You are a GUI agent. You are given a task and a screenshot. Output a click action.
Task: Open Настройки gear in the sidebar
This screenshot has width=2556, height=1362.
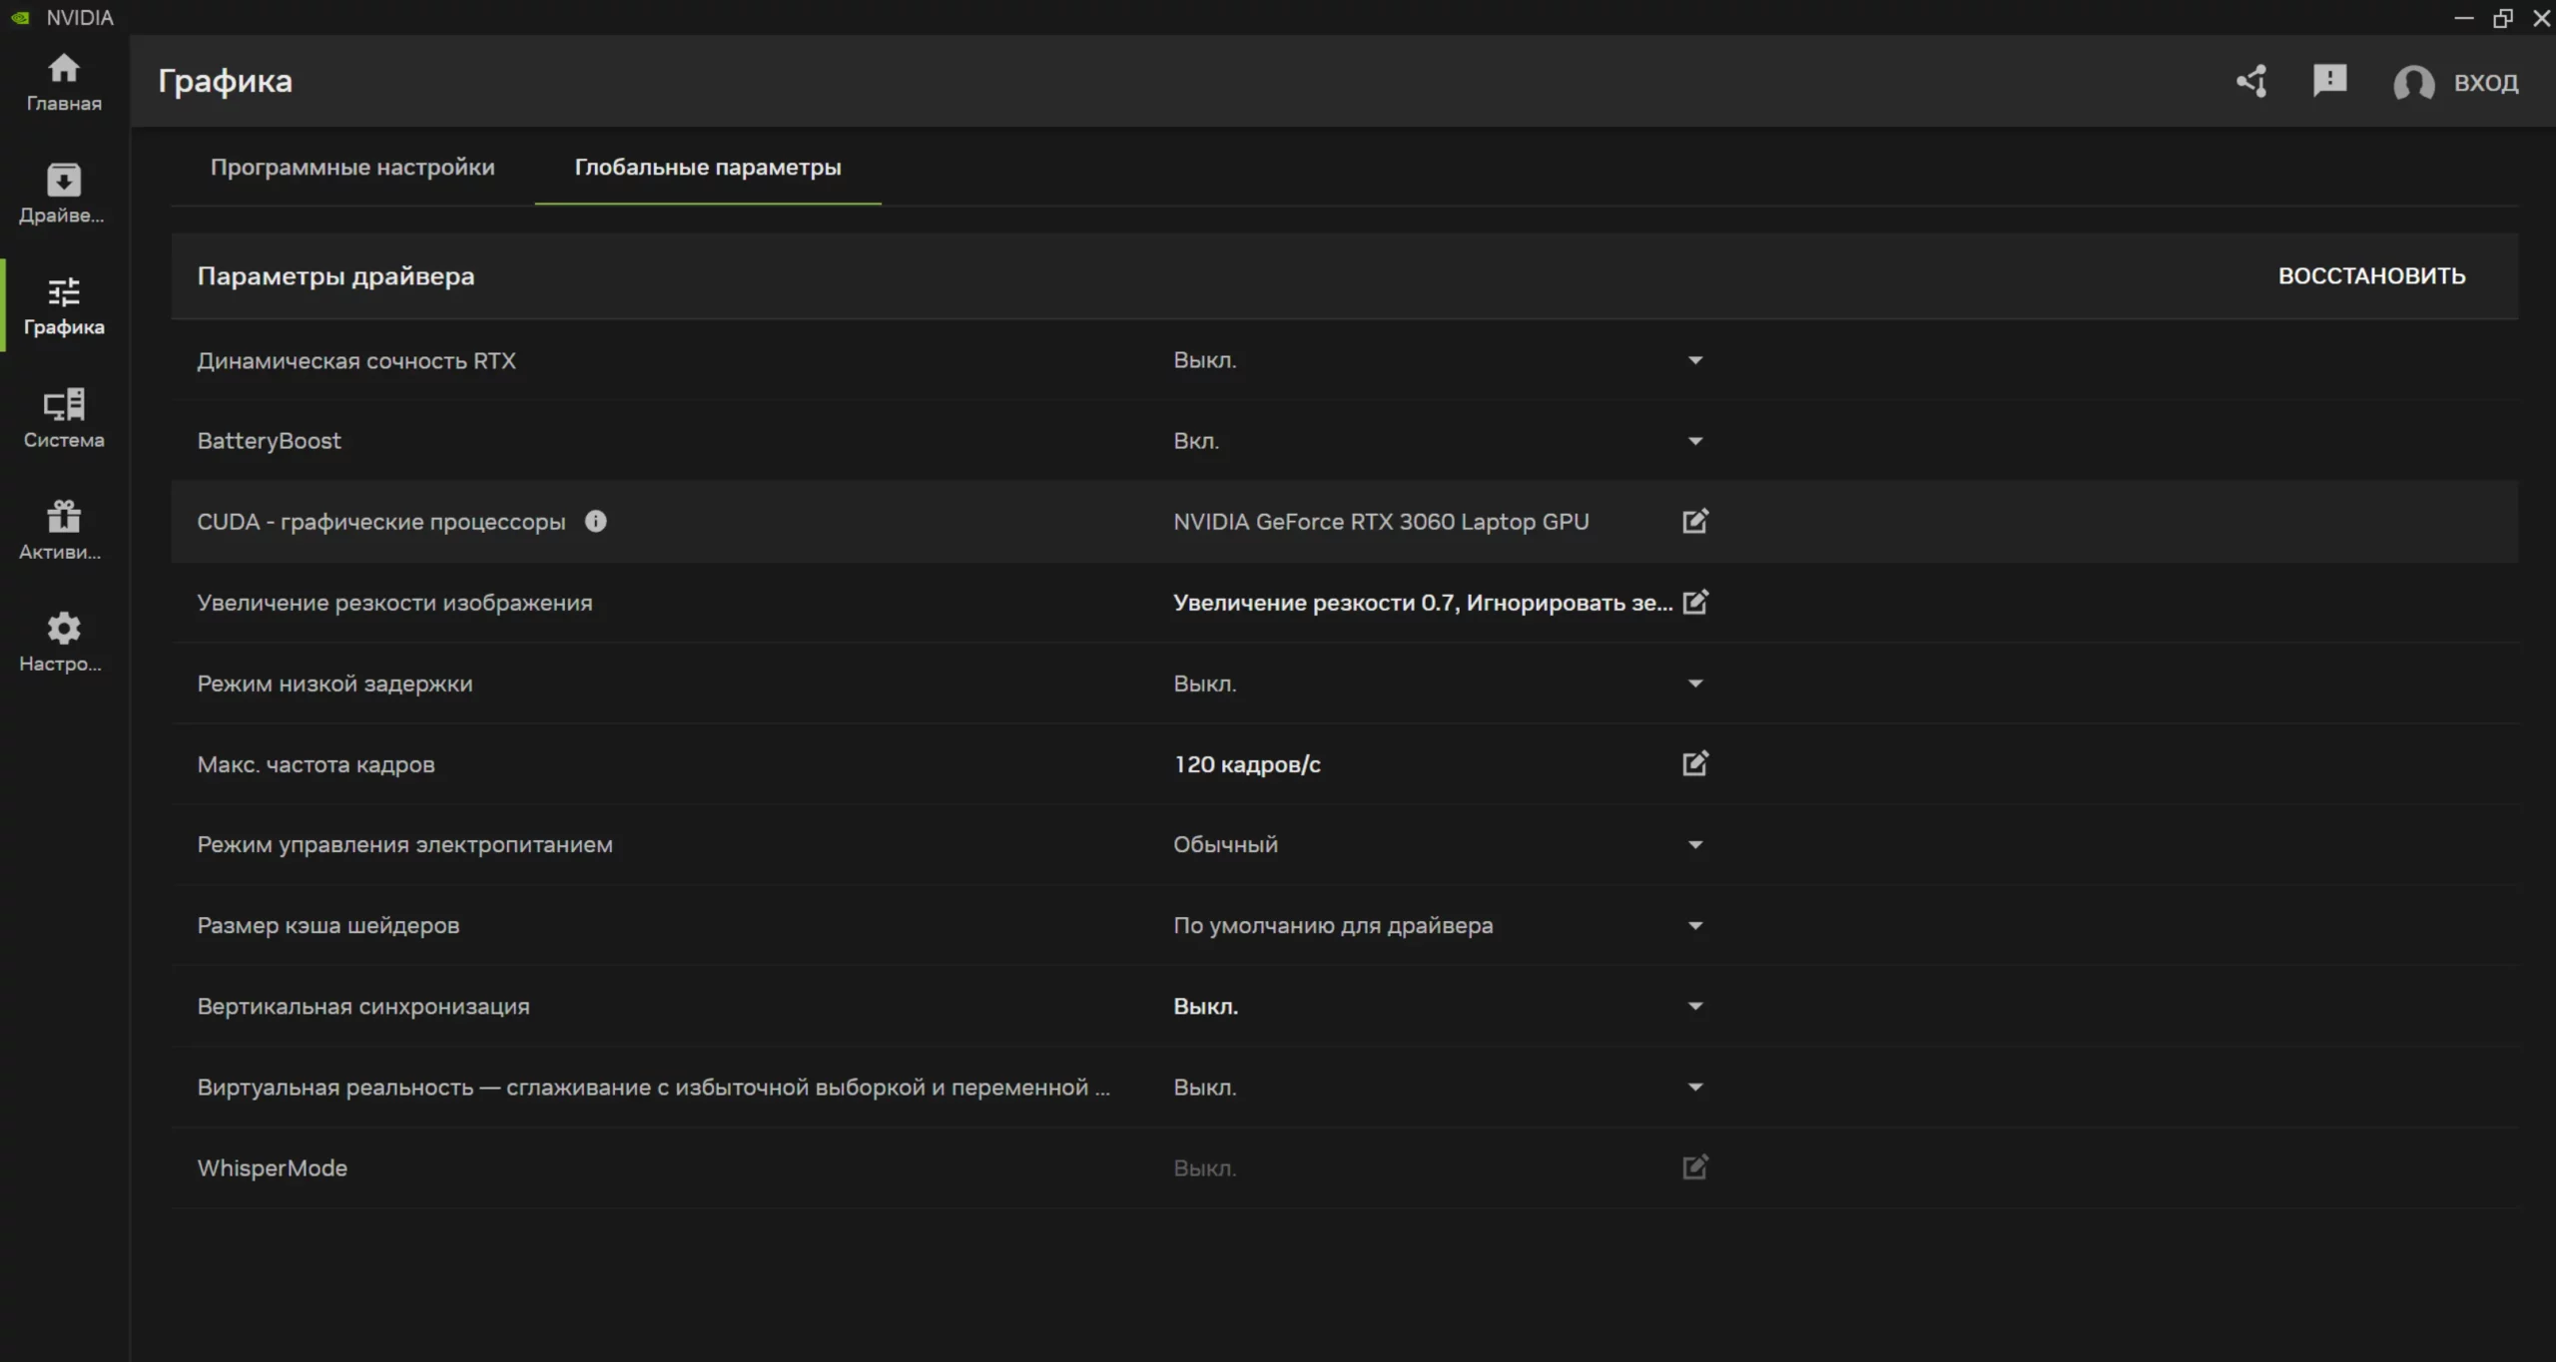coord(63,642)
